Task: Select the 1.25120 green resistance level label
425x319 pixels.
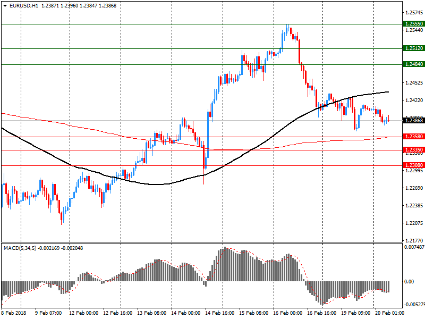Action: [x=414, y=48]
